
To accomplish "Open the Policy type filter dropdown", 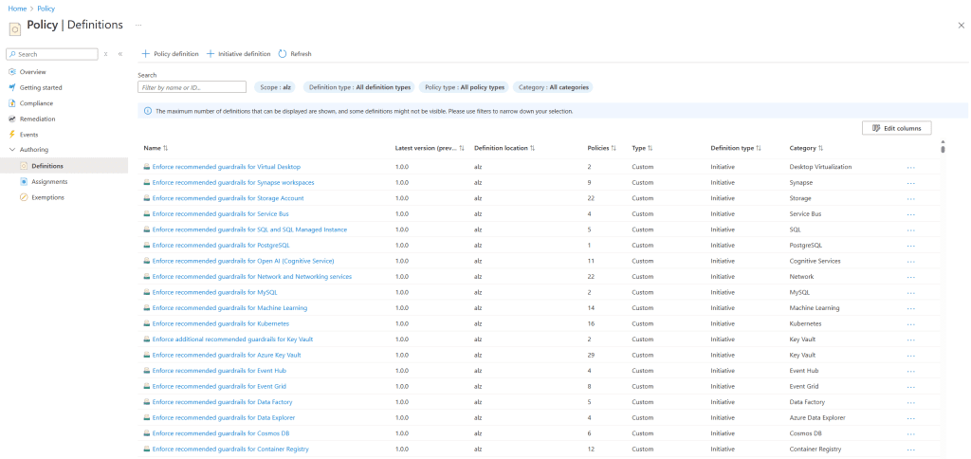I will pyautogui.click(x=463, y=87).
